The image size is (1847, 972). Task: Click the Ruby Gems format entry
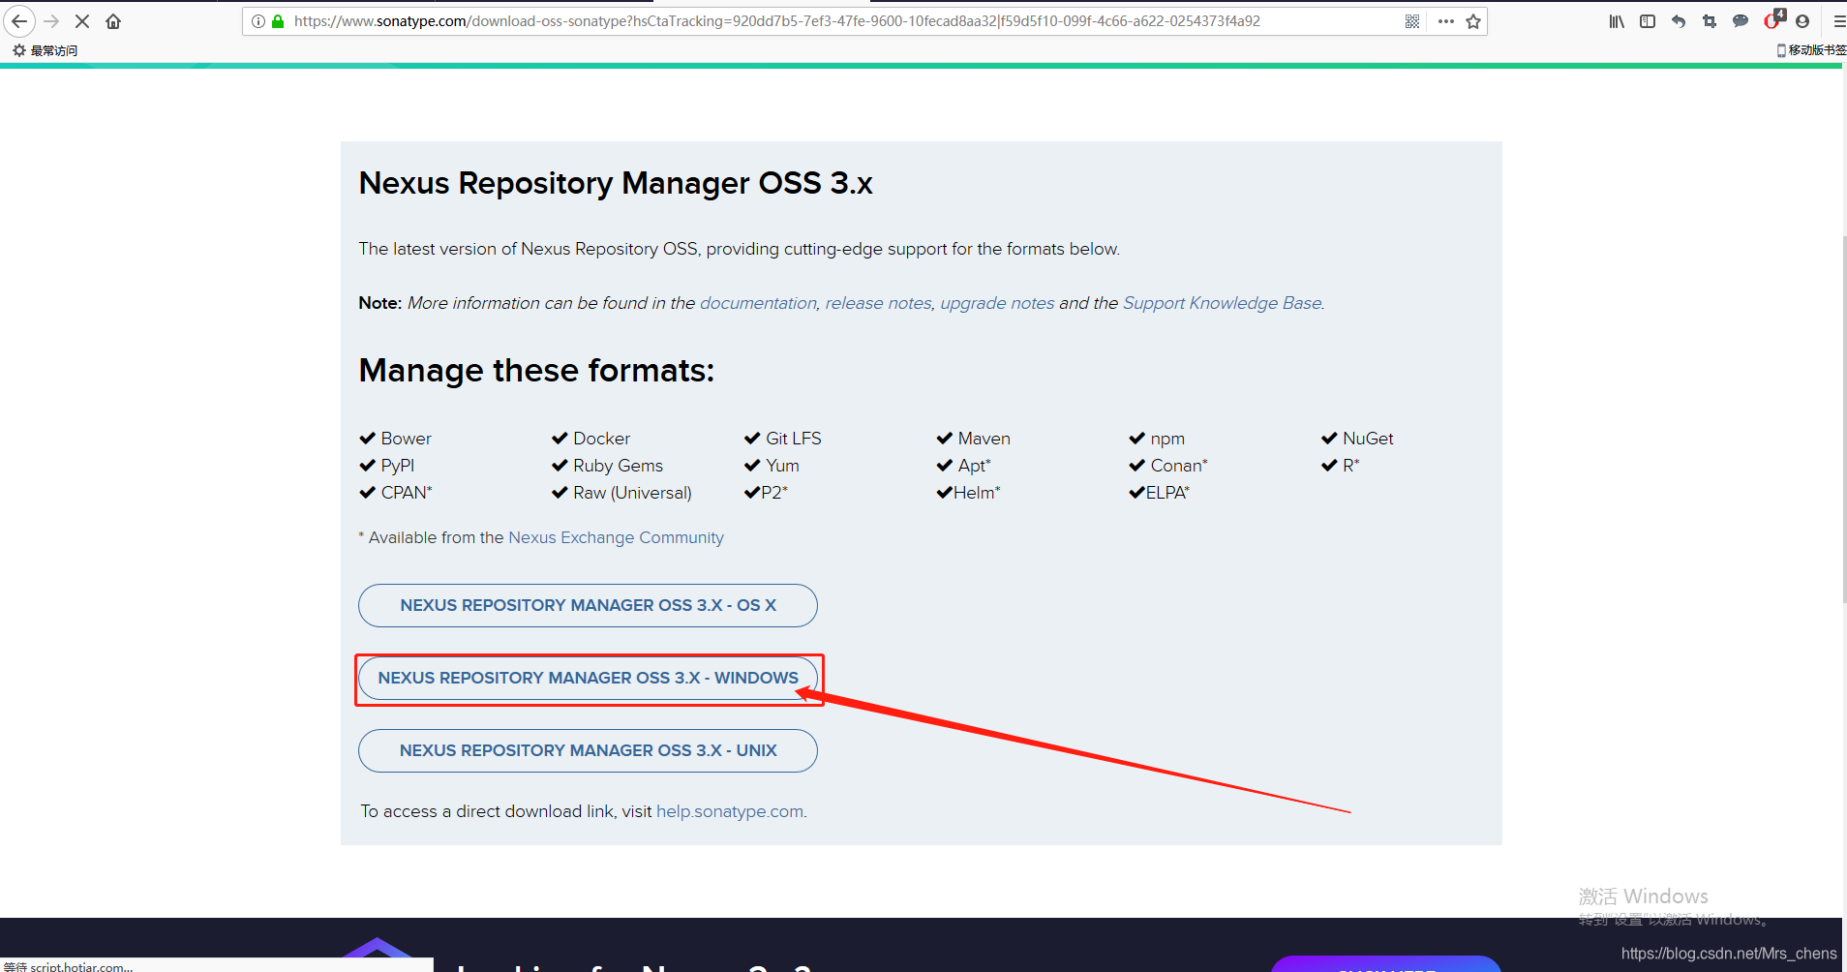(607, 466)
